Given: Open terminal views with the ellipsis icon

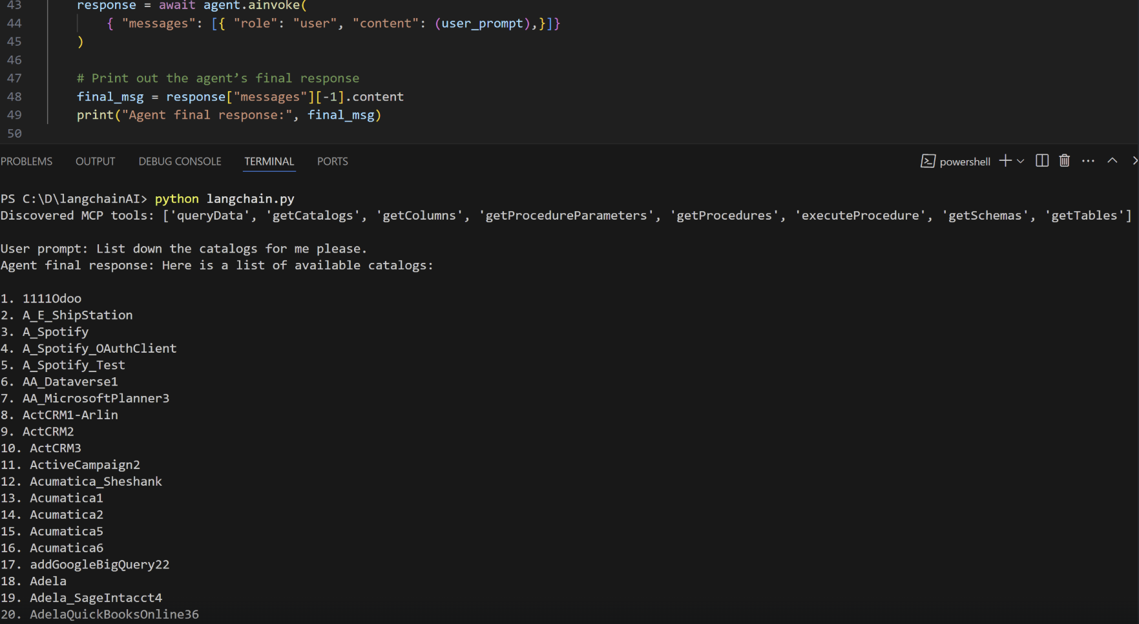Looking at the screenshot, I should point(1088,161).
